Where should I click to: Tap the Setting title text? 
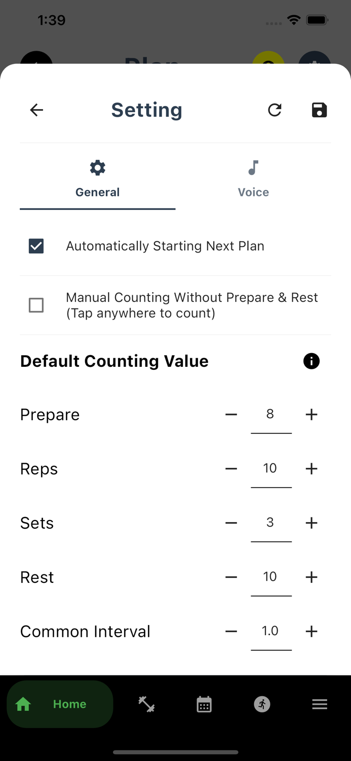pos(146,110)
